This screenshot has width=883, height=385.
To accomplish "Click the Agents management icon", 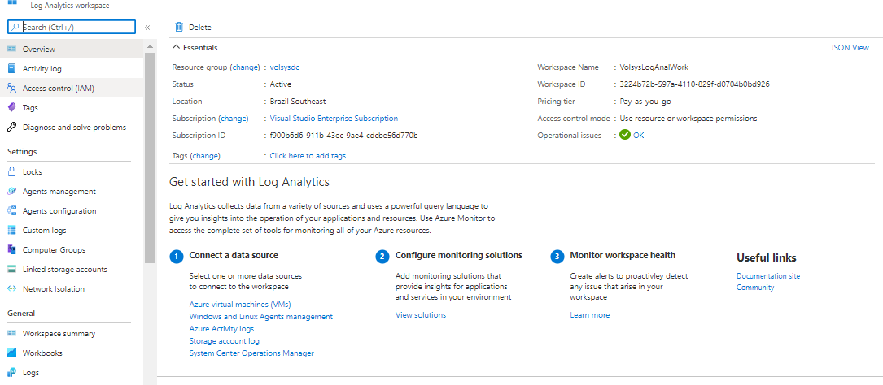I will coord(11,191).
